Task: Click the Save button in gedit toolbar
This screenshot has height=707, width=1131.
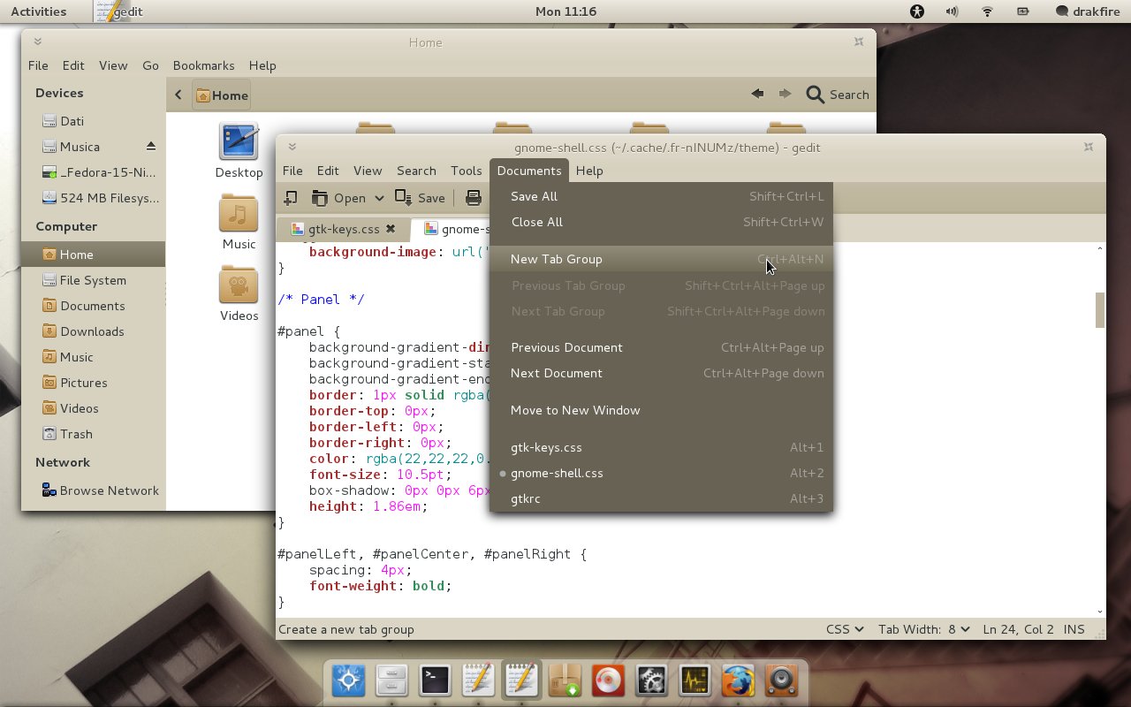Action: (x=420, y=198)
